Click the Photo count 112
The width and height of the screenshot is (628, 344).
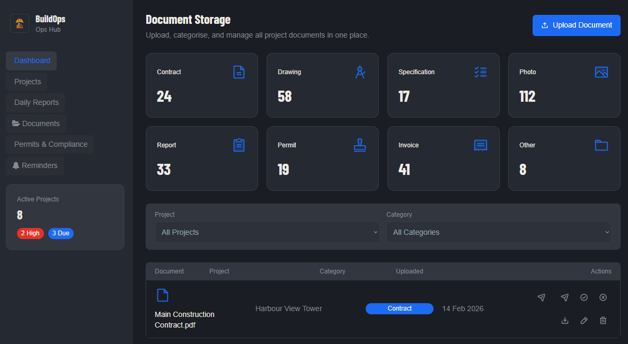click(527, 96)
